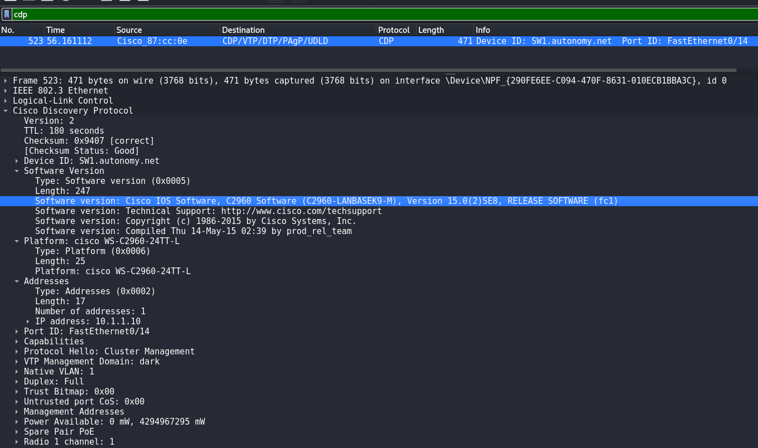Screen dimensions: 758x448
Task: Collapse the Software Version node
Action: pos(17,171)
